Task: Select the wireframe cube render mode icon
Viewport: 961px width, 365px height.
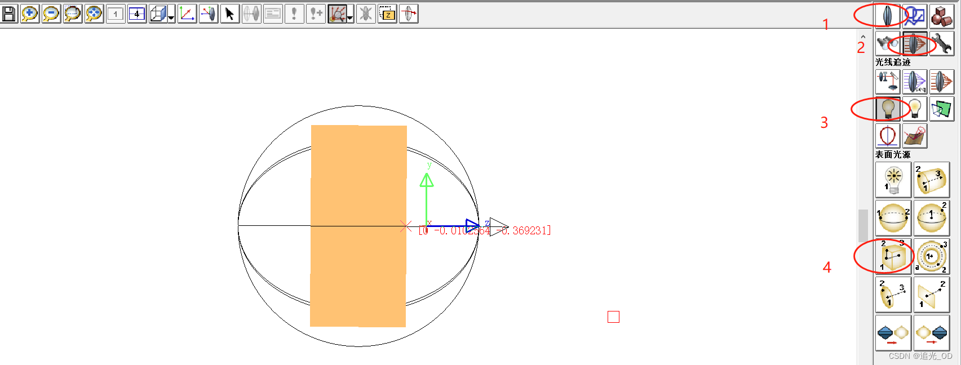Action: 158,14
